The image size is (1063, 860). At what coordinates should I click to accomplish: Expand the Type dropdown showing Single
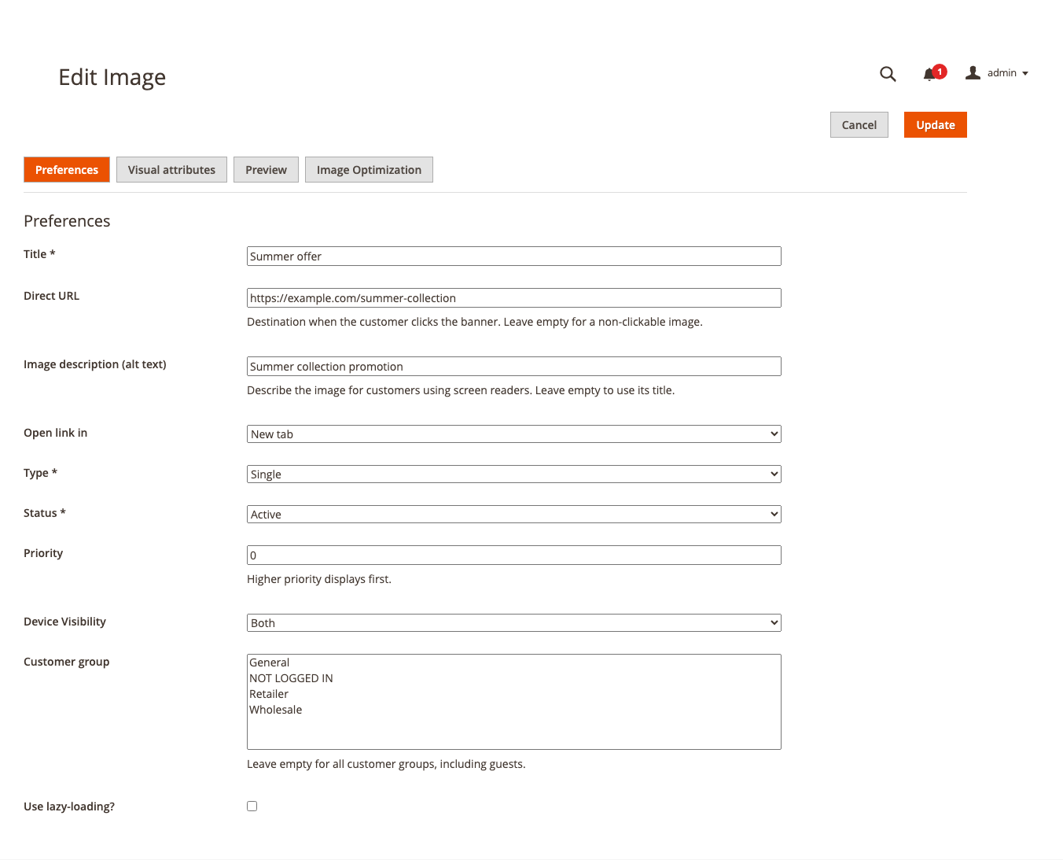pos(514,474)
